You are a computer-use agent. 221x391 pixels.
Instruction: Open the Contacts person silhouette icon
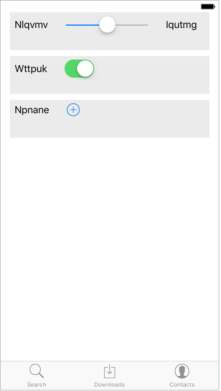pyautogui.click(x=182, y=371)
